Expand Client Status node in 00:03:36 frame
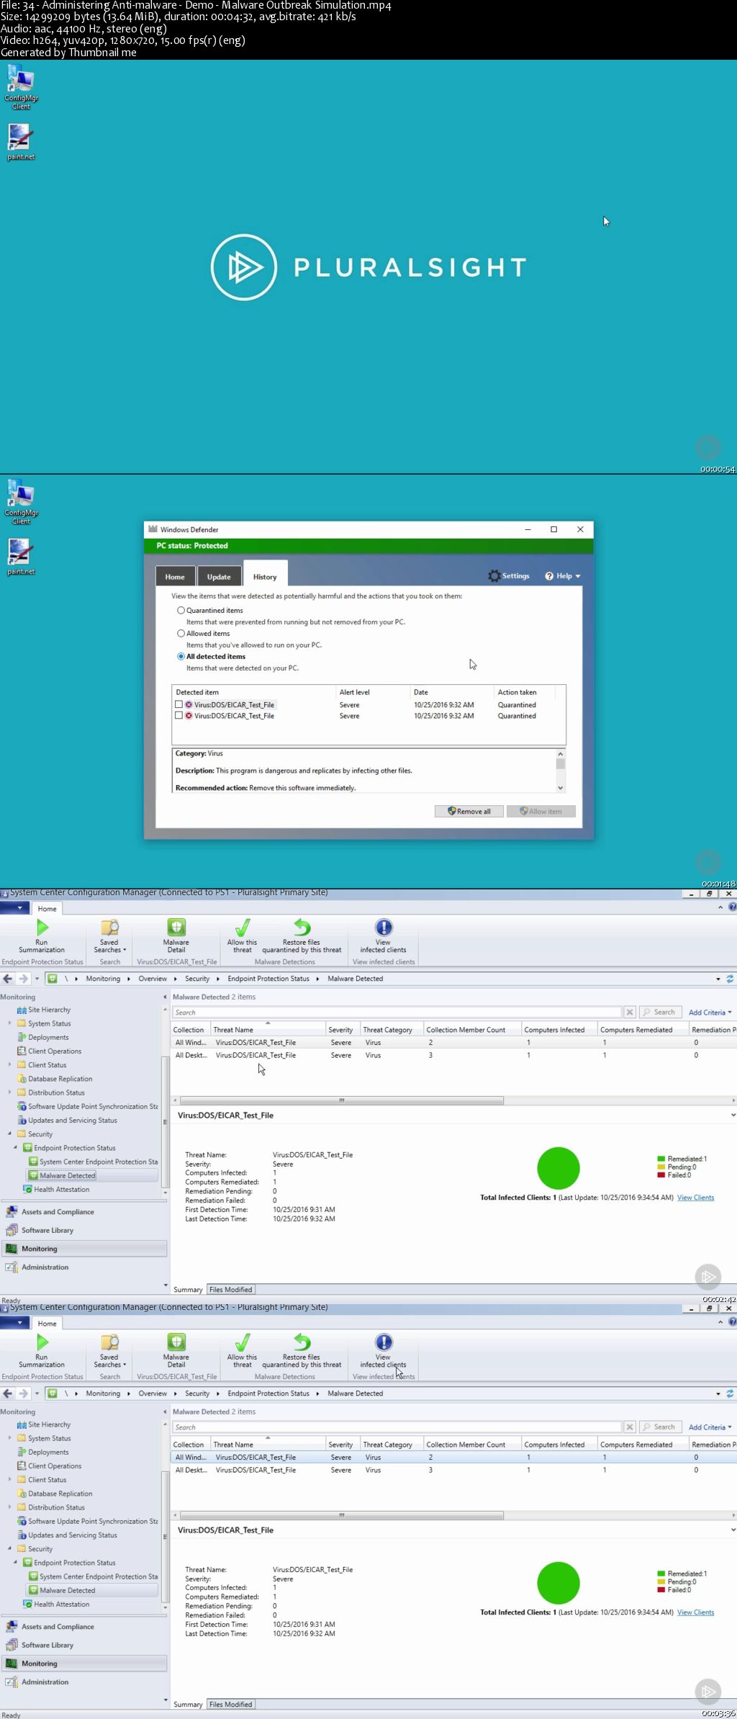The image size is (737, 1719). [x=9, y=1479]
